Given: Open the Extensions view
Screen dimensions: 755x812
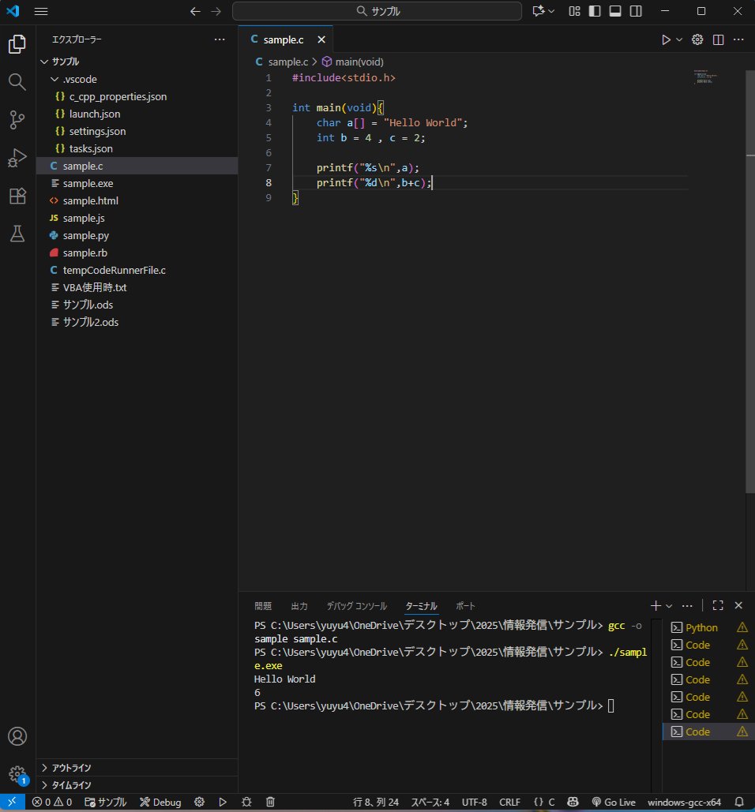Looking at the screenshot, I should pos(17,196).
